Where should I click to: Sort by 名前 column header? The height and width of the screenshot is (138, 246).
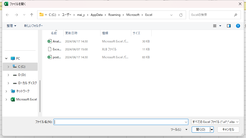(x=54, y=33)
